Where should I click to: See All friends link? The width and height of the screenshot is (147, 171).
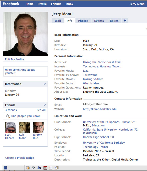(x=41, y=110)
